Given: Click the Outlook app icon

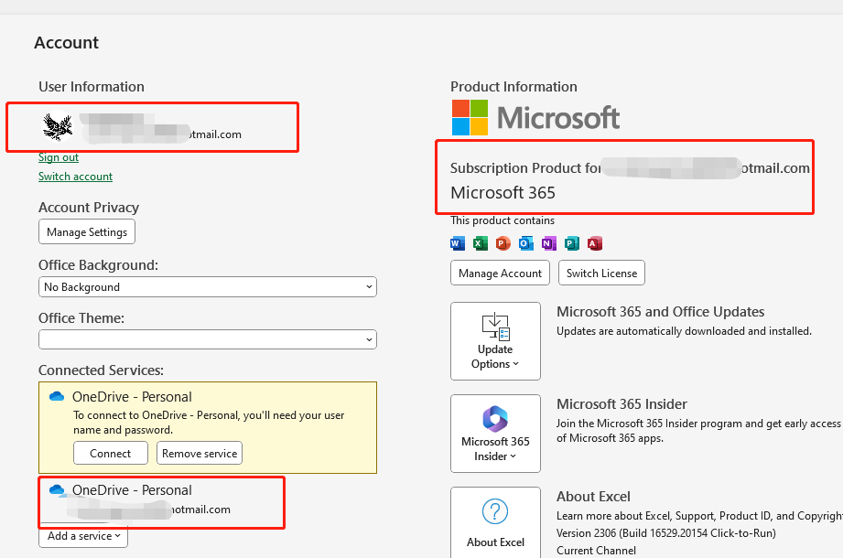Looking at the screenshot, I should (x=525, y=243).
